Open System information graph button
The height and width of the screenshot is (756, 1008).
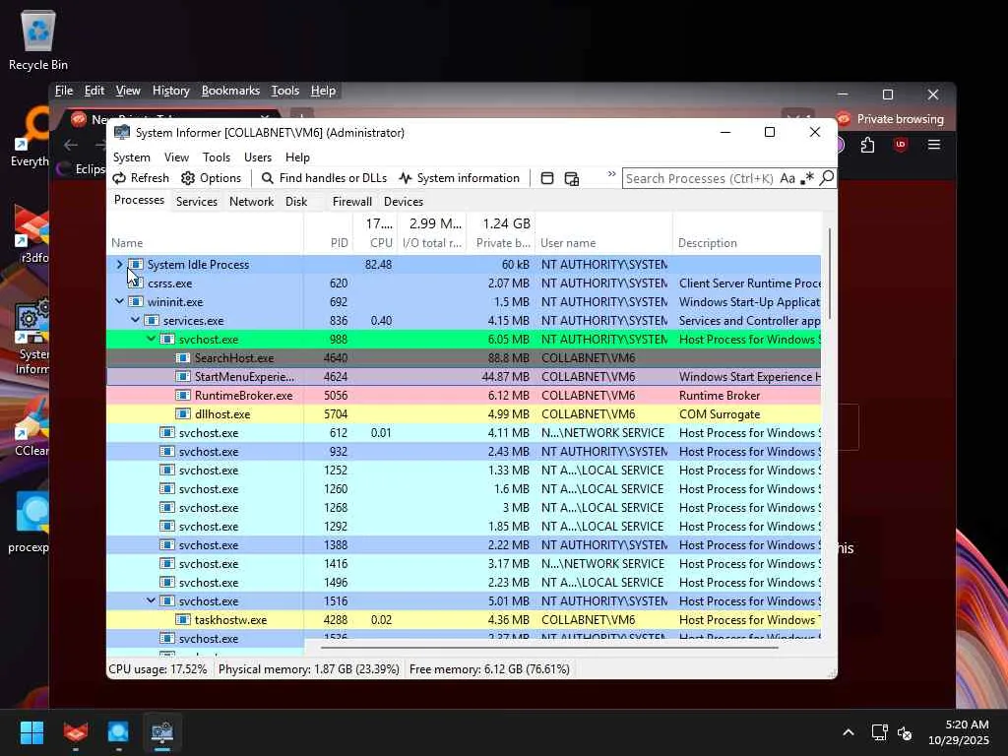coord(459,178)
